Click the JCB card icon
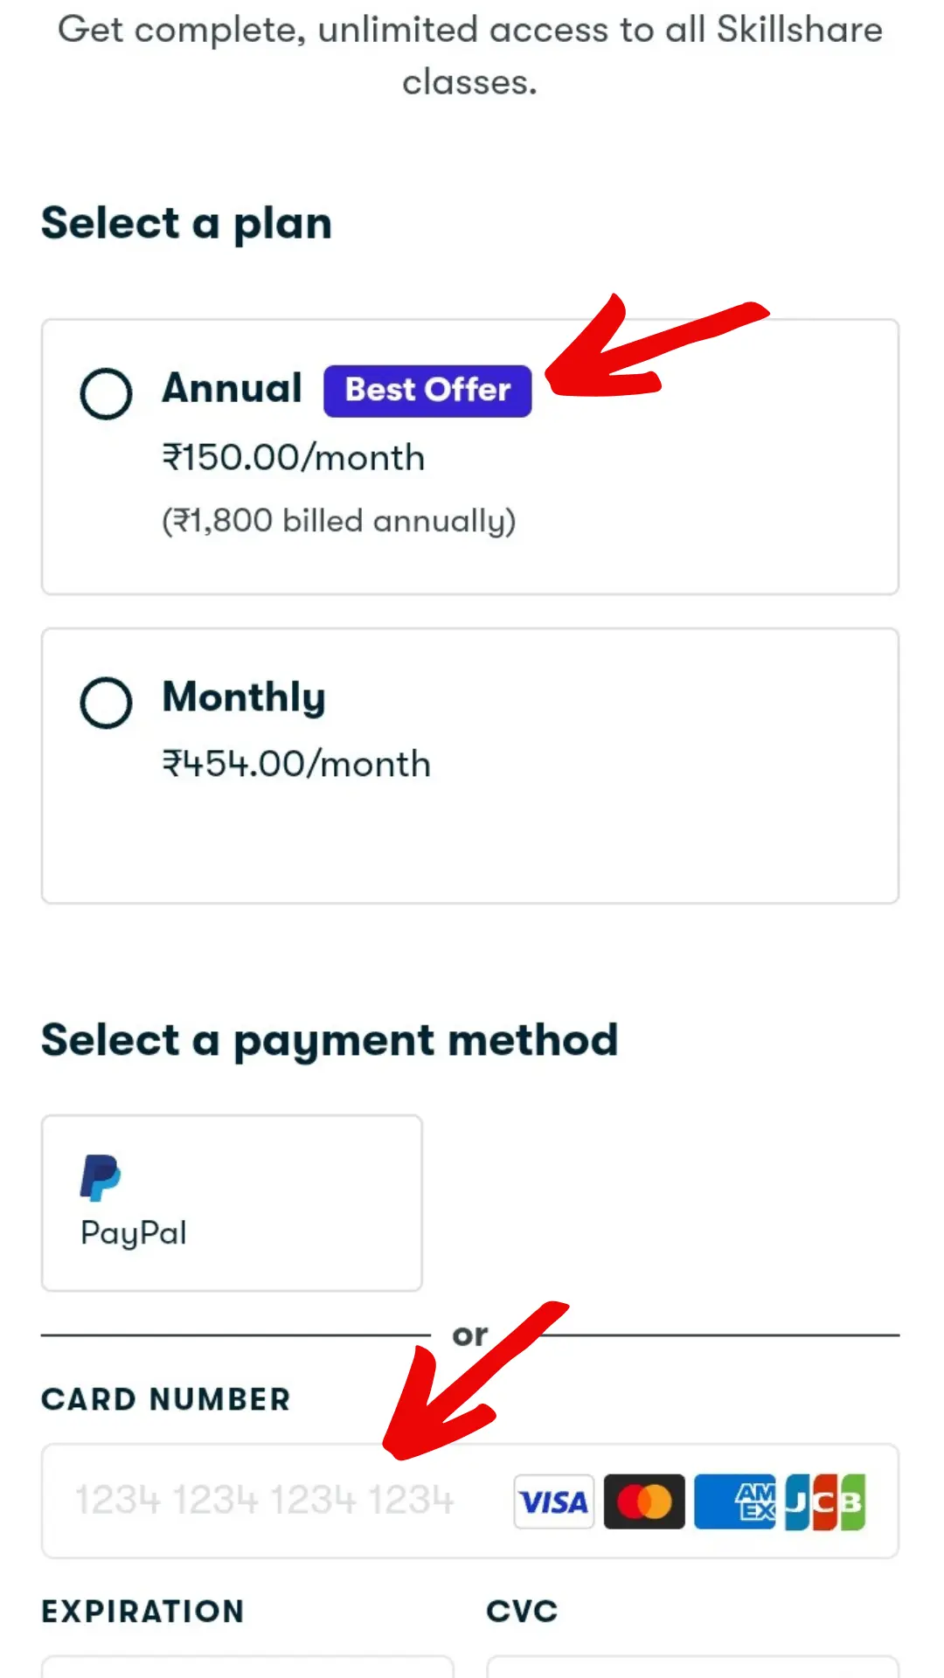The width and height of the screenshot is (944, 1678). [825, 1501]
